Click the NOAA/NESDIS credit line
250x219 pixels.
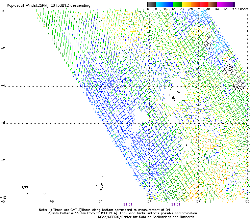[x=146, y=217]
